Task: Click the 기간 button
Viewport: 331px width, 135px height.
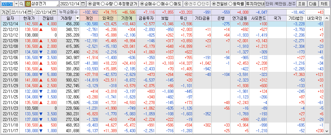Action: point(5,12)
